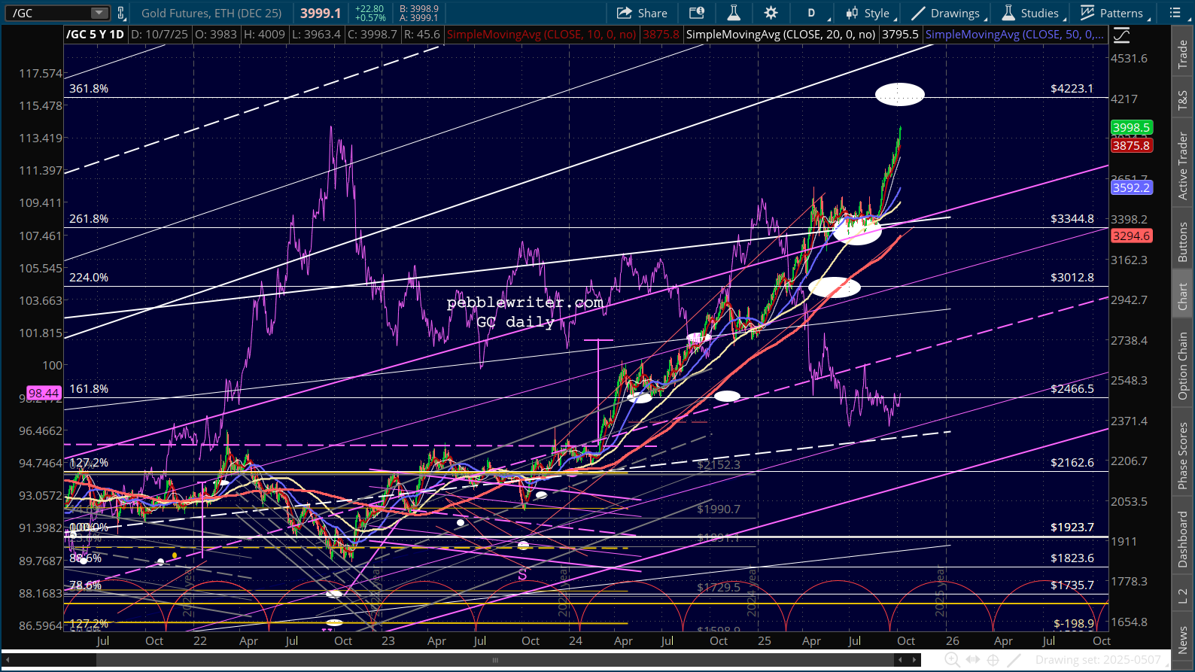Click the crosshair cursor icon
This screenshot has height=672, width=1195.
[993, 660]
